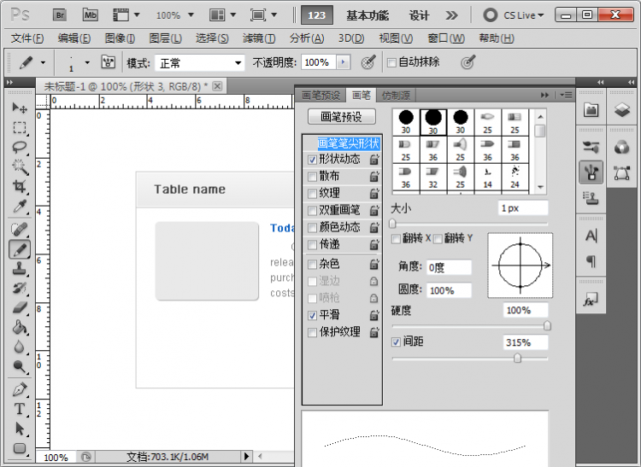Select the Eyedropper tool
This screenshot has width=641, height=467.
point(19,206)
